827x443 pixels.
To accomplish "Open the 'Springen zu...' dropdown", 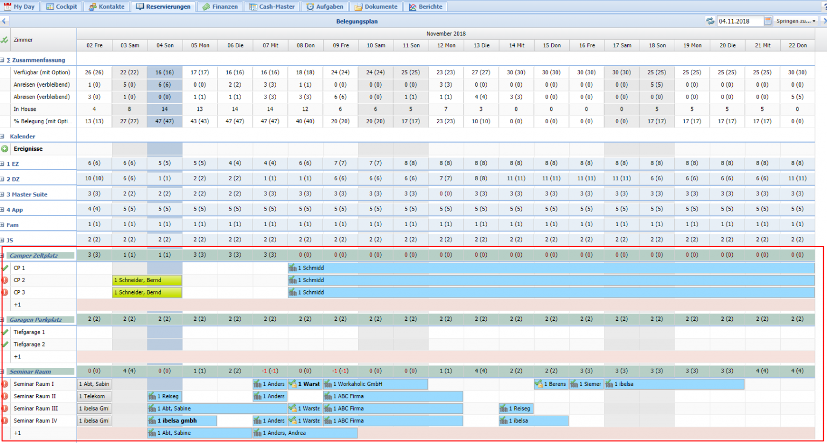I will pos(796,21).
